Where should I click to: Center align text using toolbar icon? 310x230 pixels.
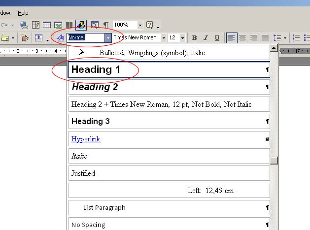click(242, 38)
